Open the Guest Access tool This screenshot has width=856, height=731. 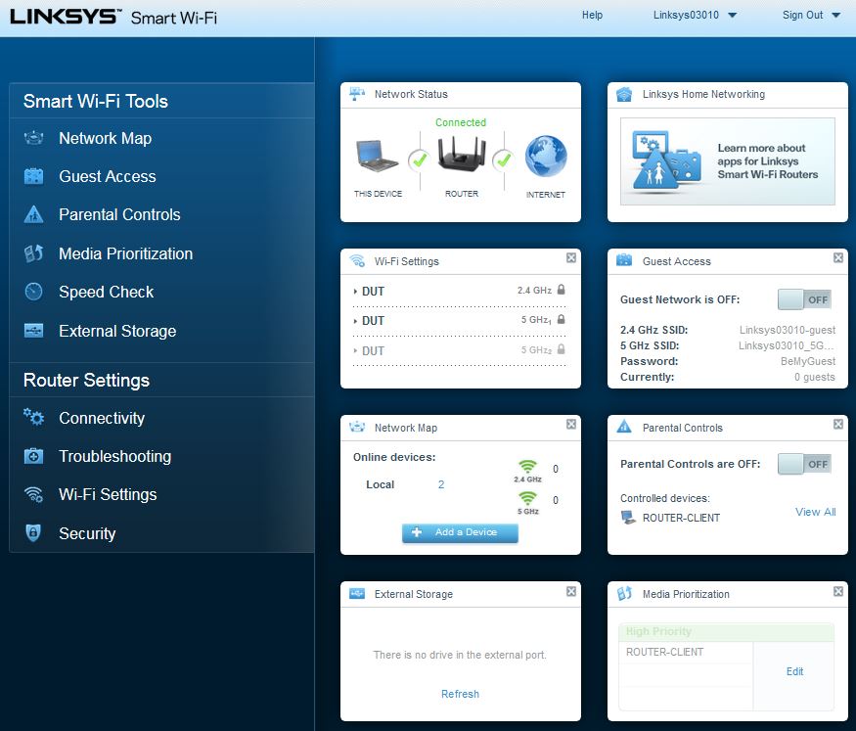[x=108, y=176]
